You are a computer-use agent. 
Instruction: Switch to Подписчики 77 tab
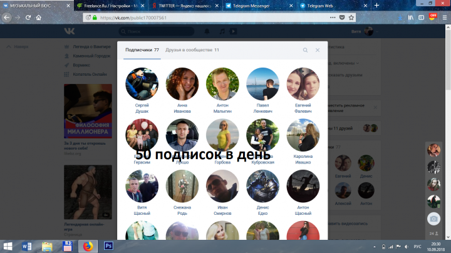coord(142,50)
